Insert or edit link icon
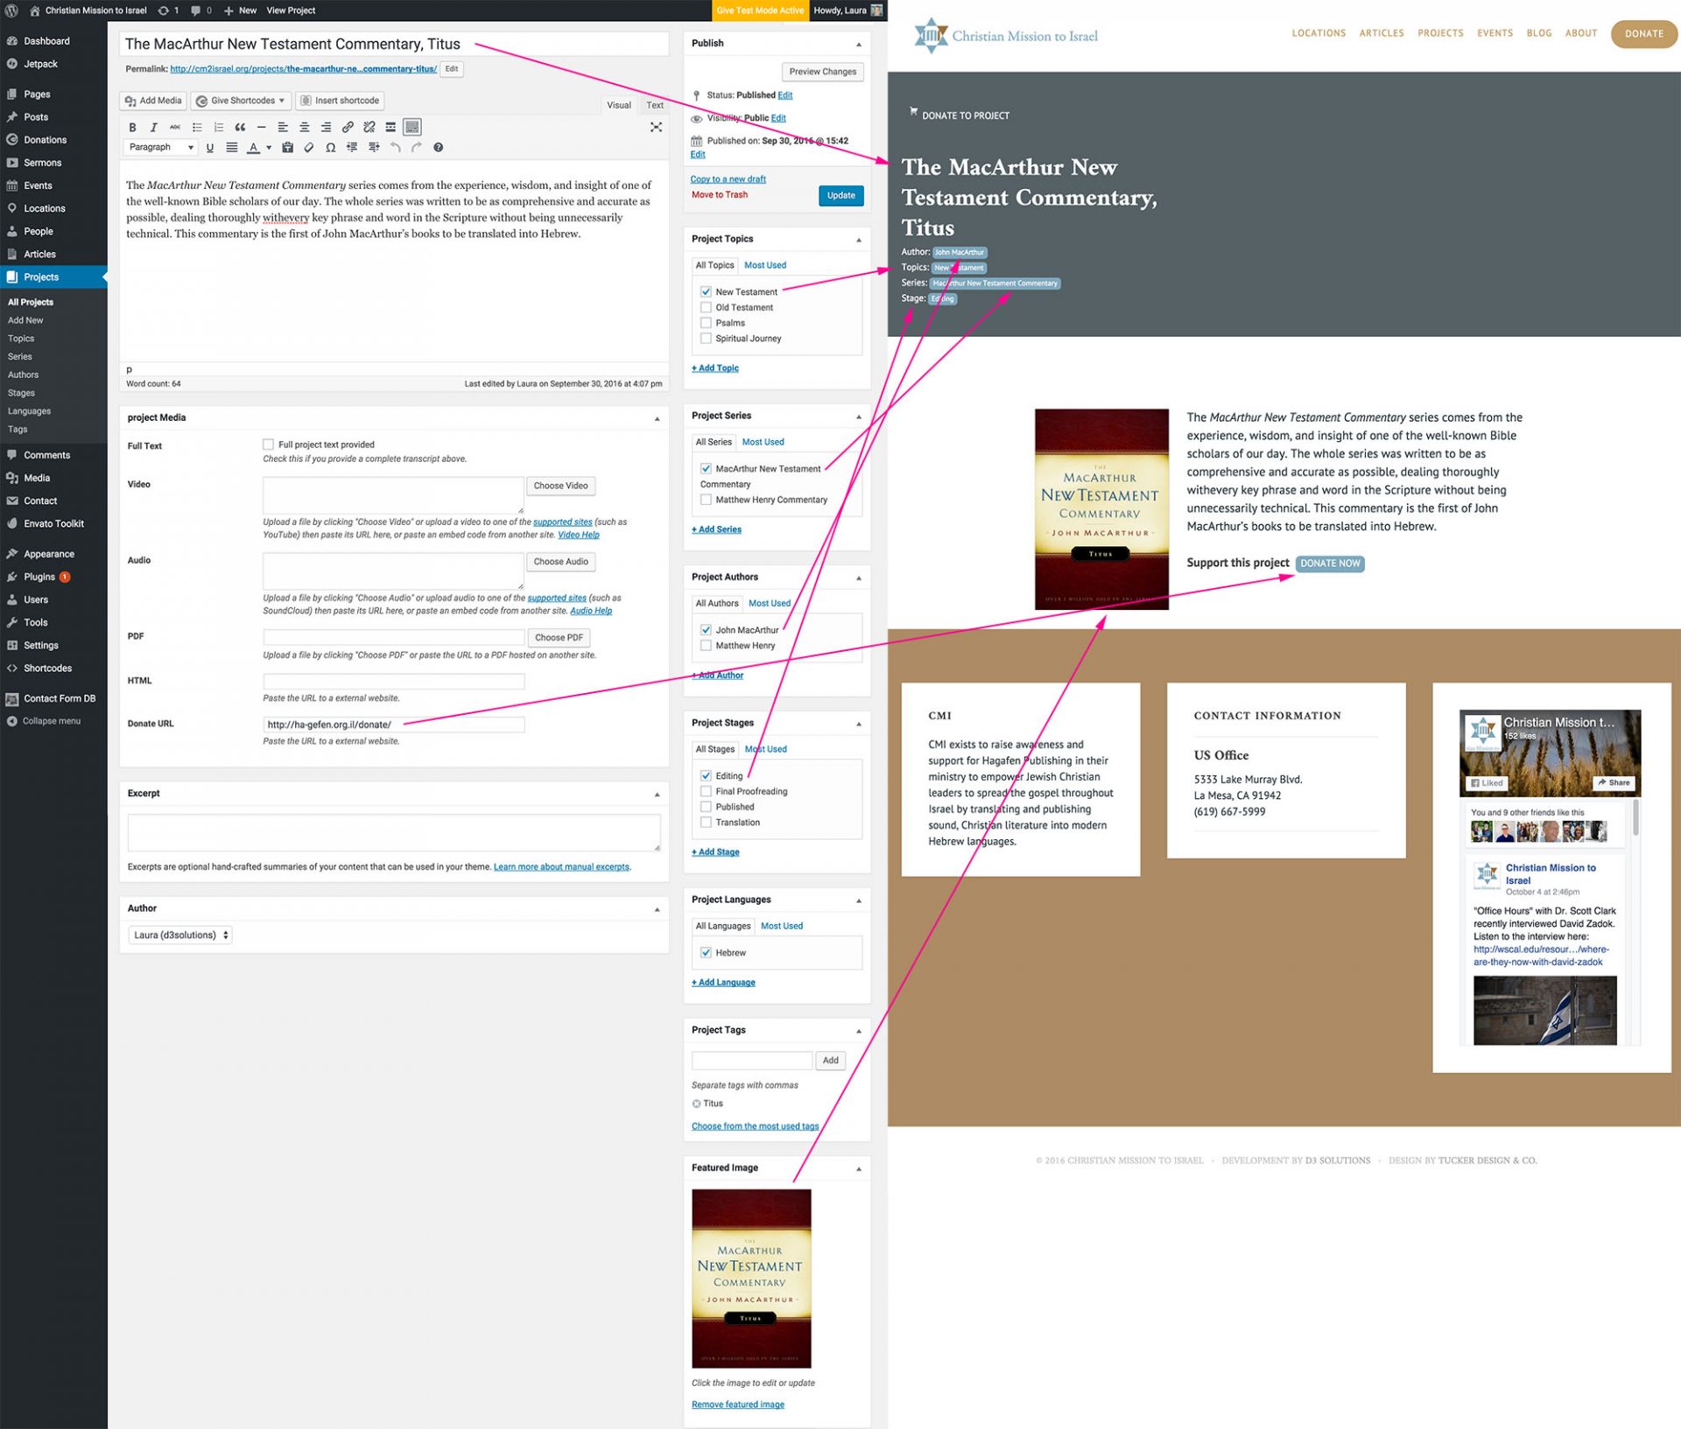The width and height of the screenshot is (1681, 1429). (x=348, y=128)
